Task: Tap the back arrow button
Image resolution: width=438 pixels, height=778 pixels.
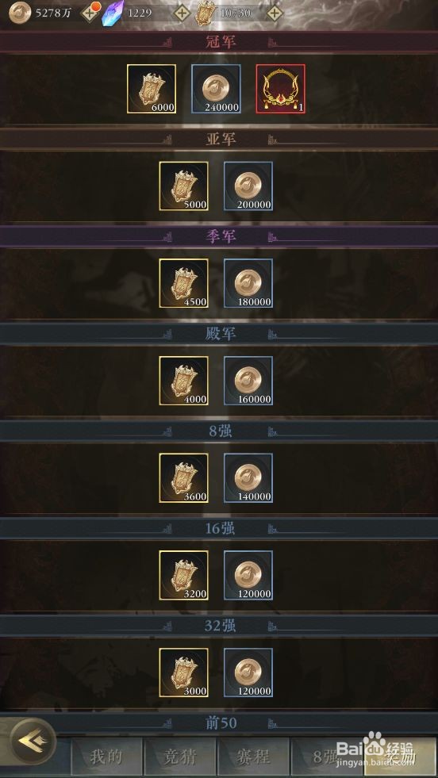Action: tap(33, 742)
